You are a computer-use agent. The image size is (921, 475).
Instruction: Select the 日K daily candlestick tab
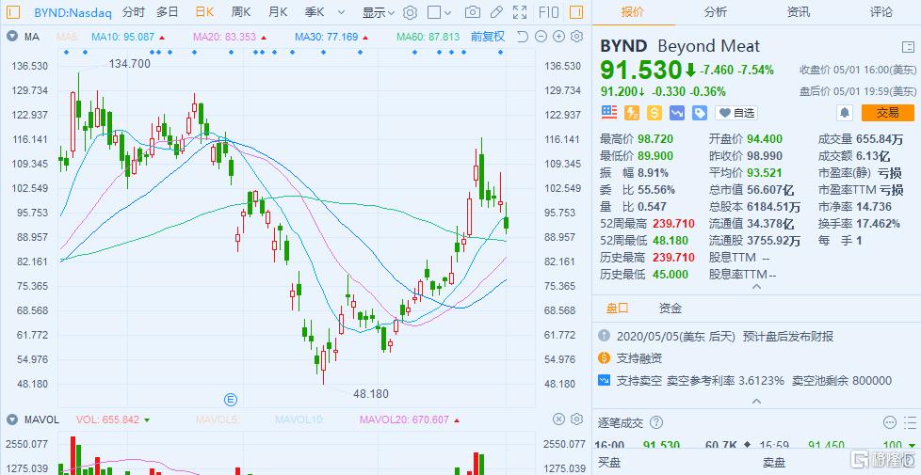204,12
